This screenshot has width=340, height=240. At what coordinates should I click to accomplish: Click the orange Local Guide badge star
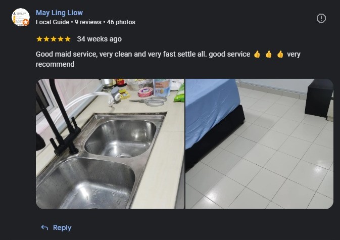[x=26, y=22]
